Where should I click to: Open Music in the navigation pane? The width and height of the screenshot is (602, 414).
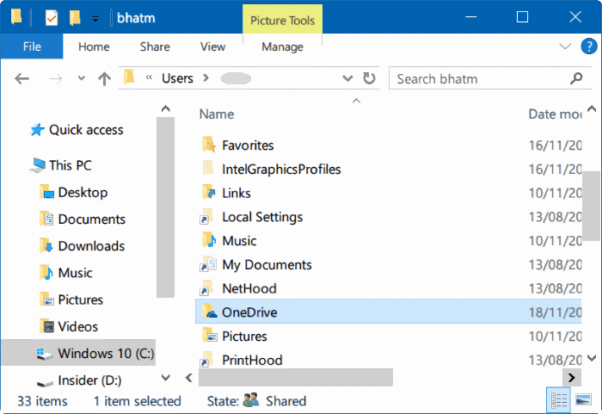coord(75,273)
